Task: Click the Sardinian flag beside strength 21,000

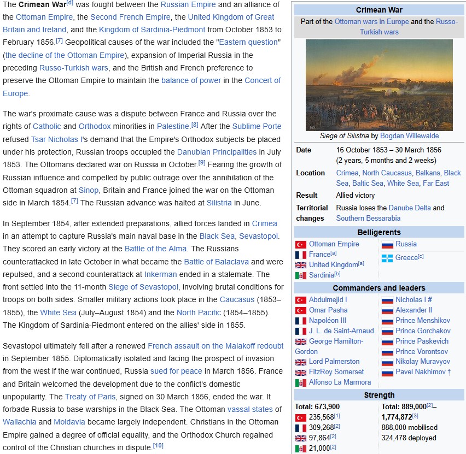Action: pos(300,449)
